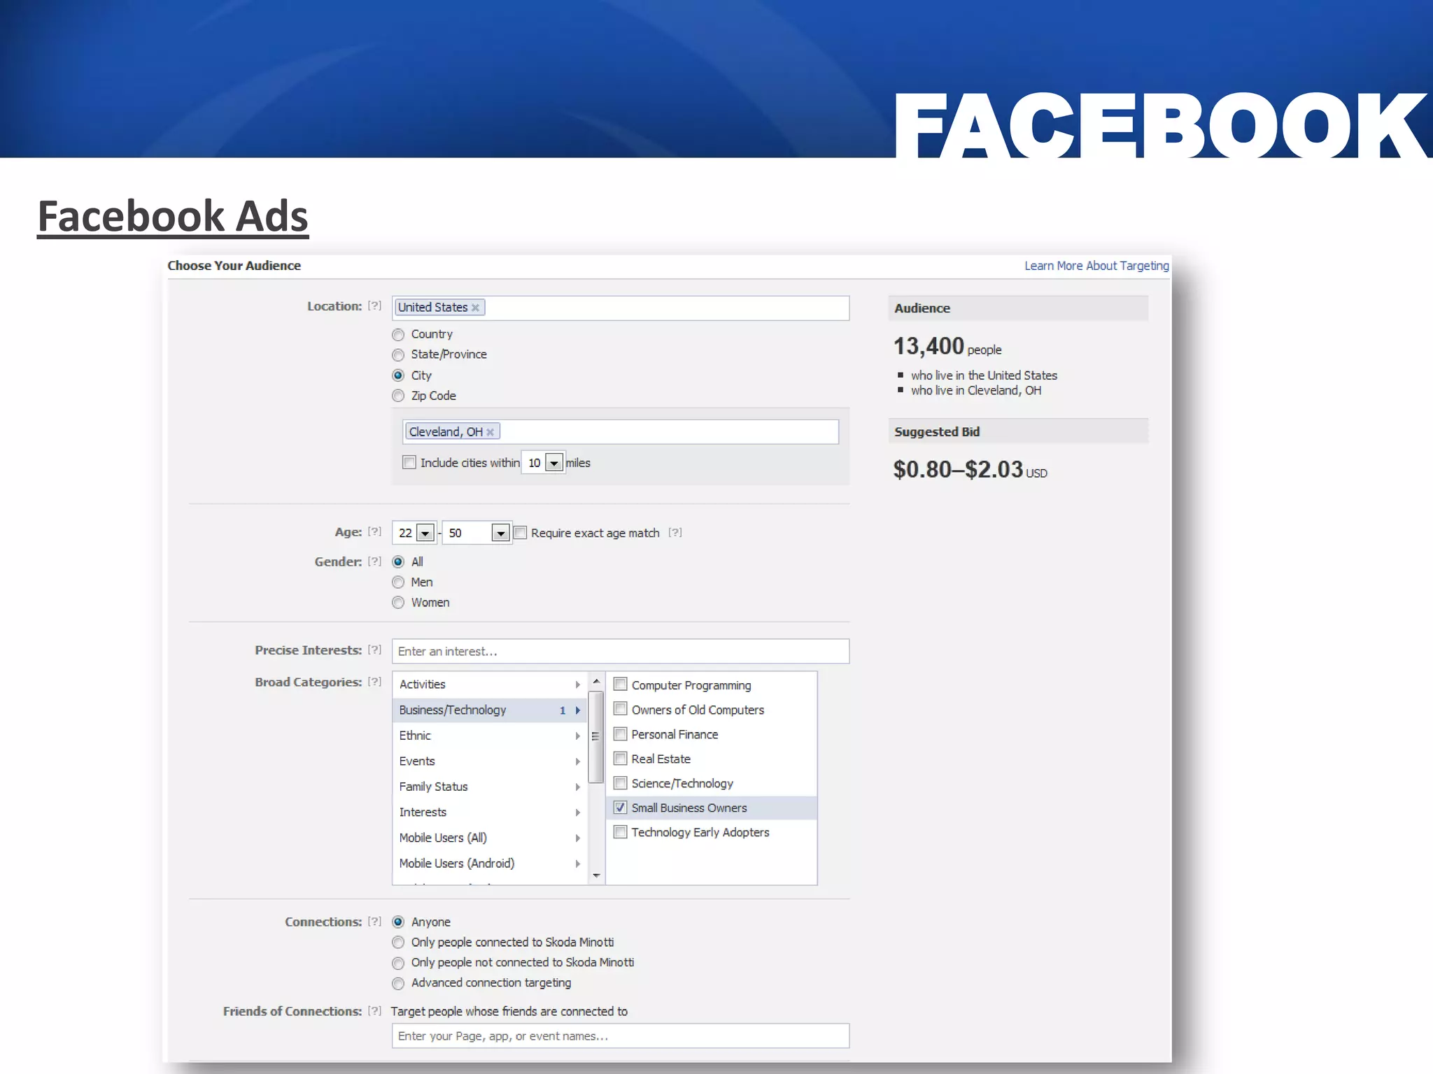The width and height of the screenshot is (1433, 1074).
Task: Select Only people connected to Skoda Minotti
Action: pos(398,943)
